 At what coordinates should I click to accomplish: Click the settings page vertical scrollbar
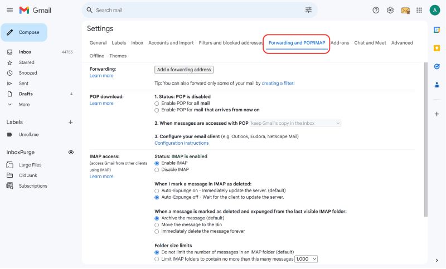(426, 140)
